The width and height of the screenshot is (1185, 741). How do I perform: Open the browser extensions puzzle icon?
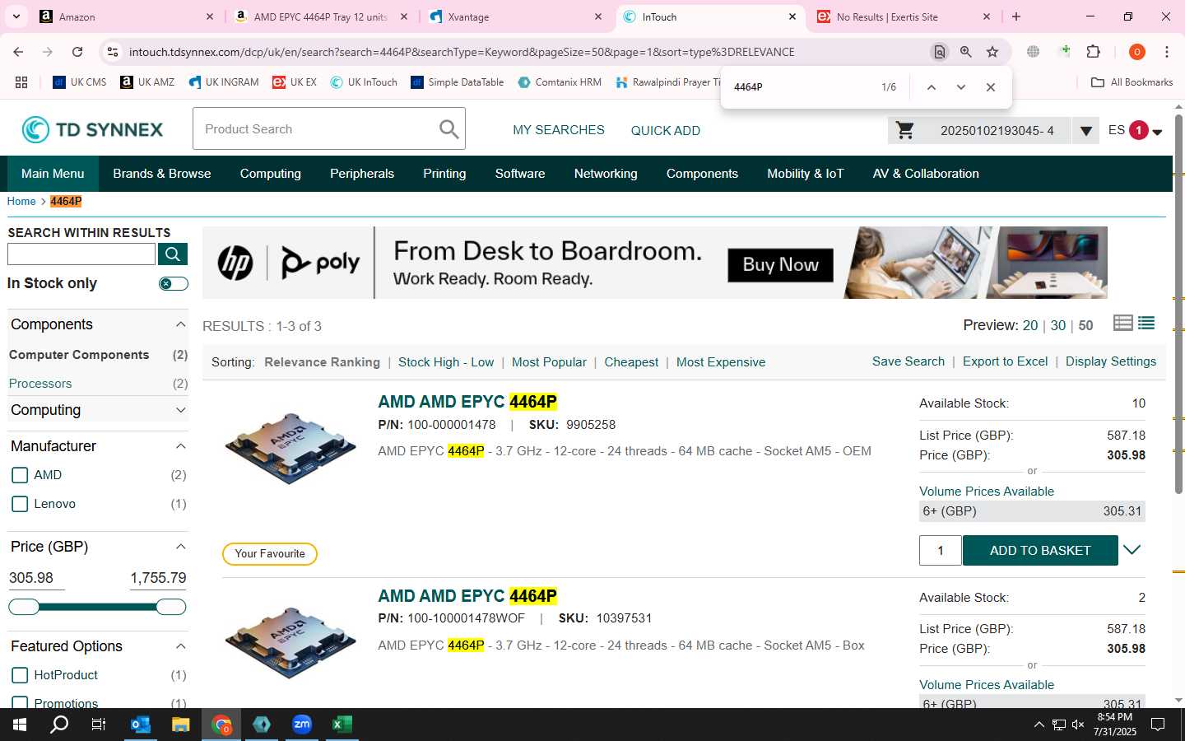(x=1094, y=52)
